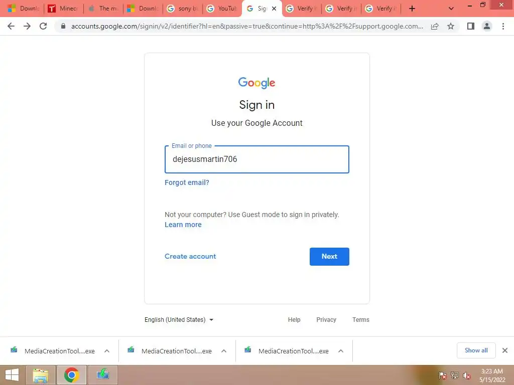Close the Sign in tab

(274, 9)
